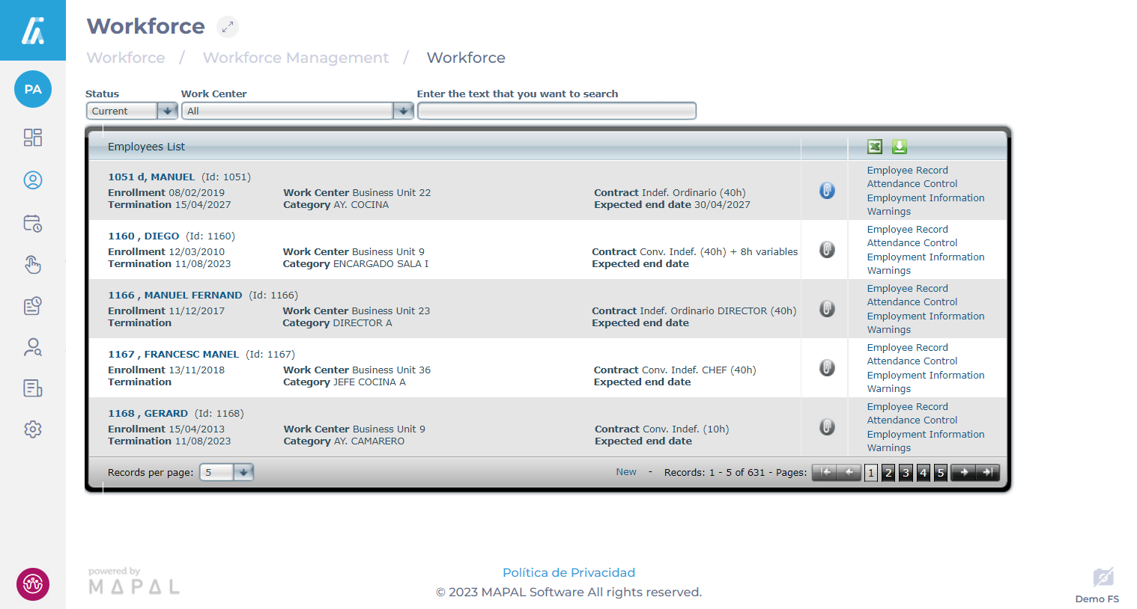Click the Demo FS icon at bottom-right

pos(1103,578)
